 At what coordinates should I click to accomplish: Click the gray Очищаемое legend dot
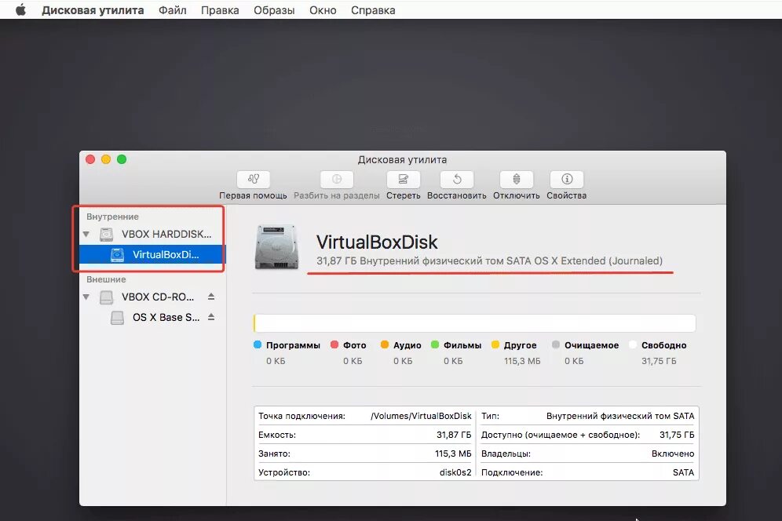click(x=556, y=344)
